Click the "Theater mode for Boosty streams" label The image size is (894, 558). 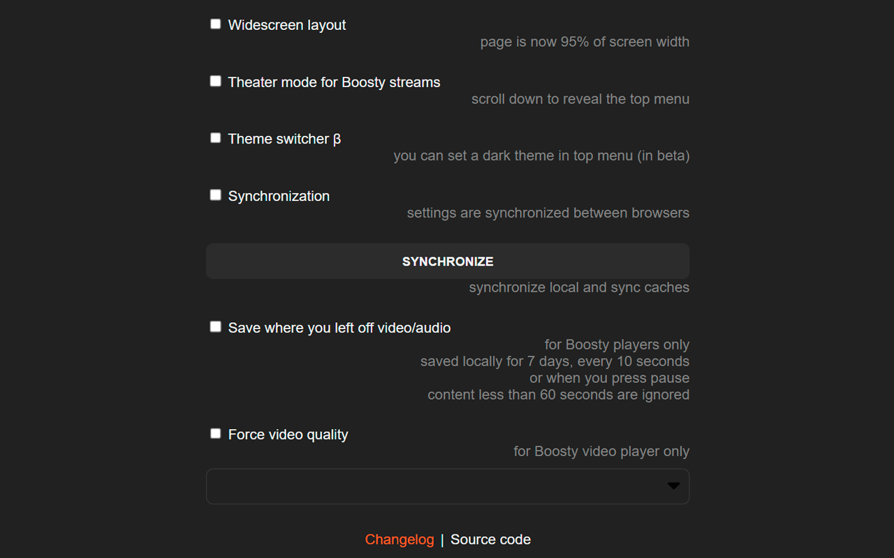tap(334, 82)
